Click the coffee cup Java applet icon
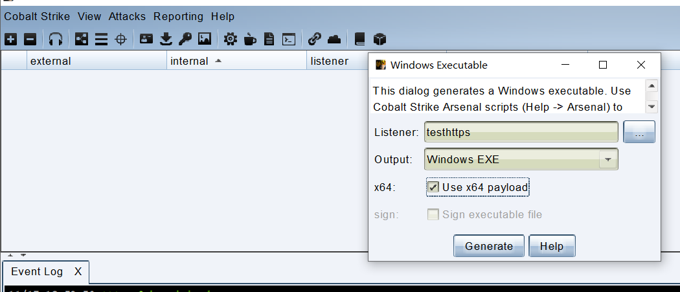Viewport: 680px width, 292px height. 250,39
